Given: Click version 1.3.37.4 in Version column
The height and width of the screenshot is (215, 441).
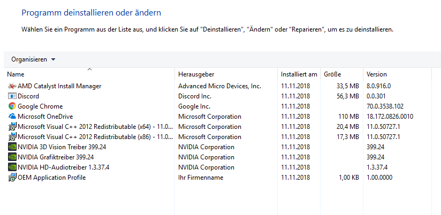Looking at the screenshot, I should (377, 167).
